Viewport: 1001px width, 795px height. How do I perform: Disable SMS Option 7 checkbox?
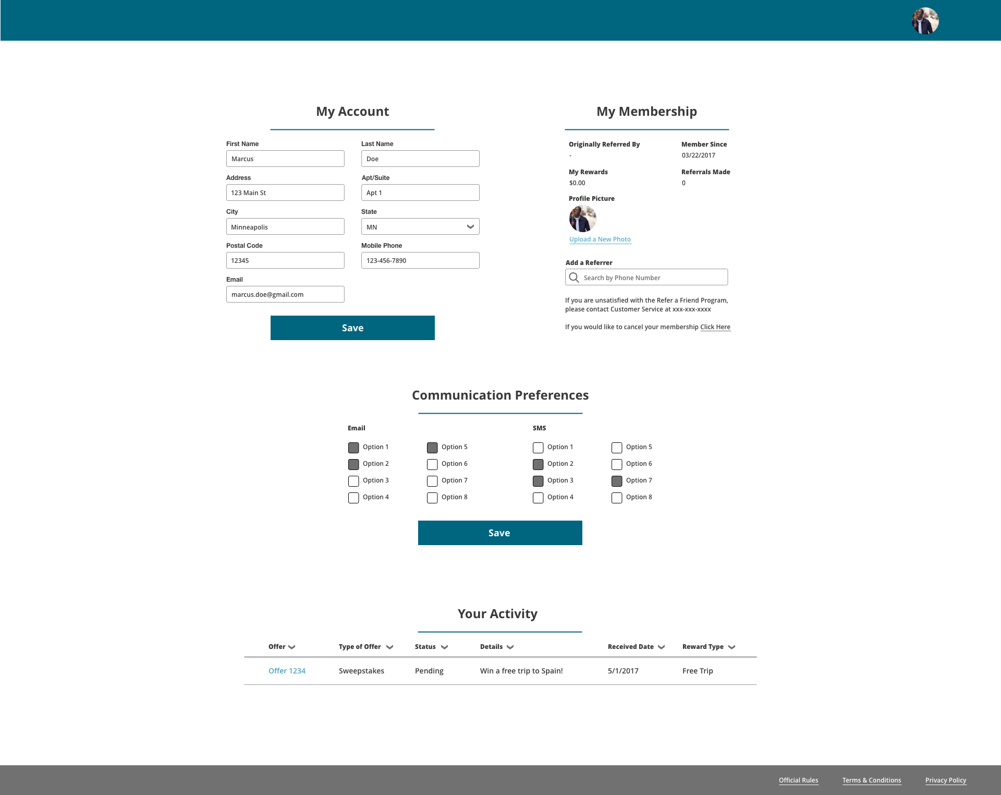(x=617, y=481)
